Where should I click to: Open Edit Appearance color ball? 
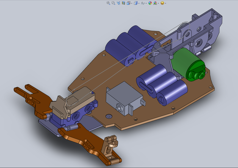(150, 3)
